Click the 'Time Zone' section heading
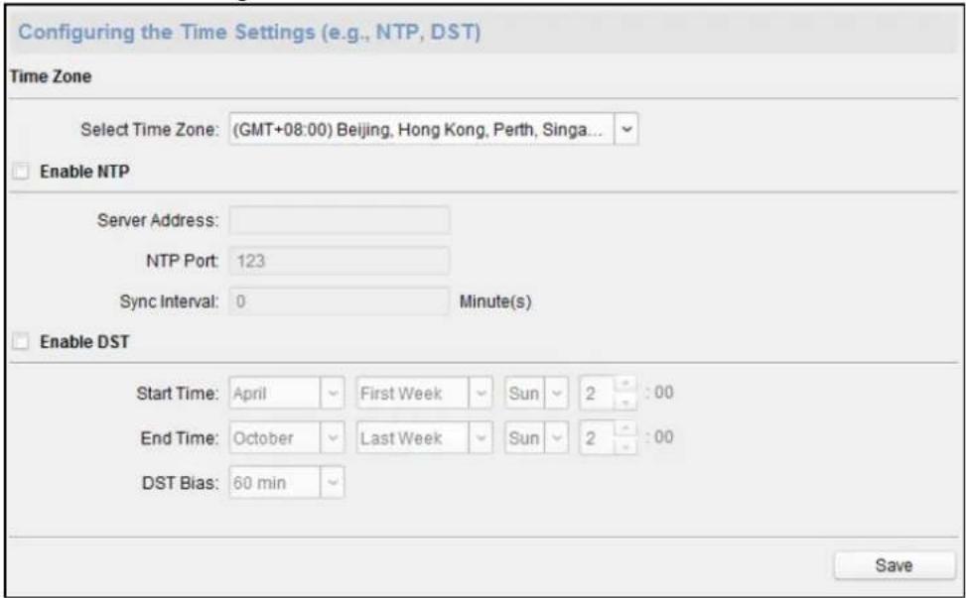Viewport: 966px width, 598px height. pyautogui.click(x=51, y=76)
